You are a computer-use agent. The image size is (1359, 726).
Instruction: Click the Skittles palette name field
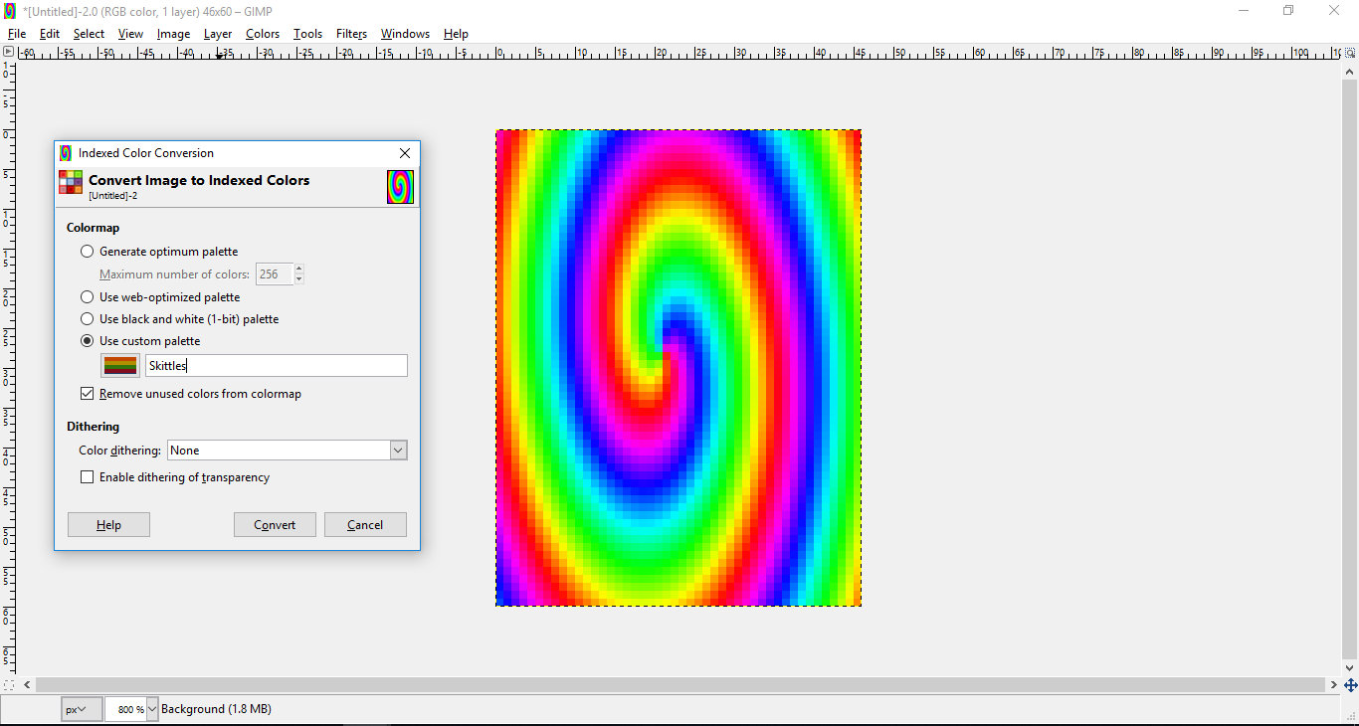point(277,366)
